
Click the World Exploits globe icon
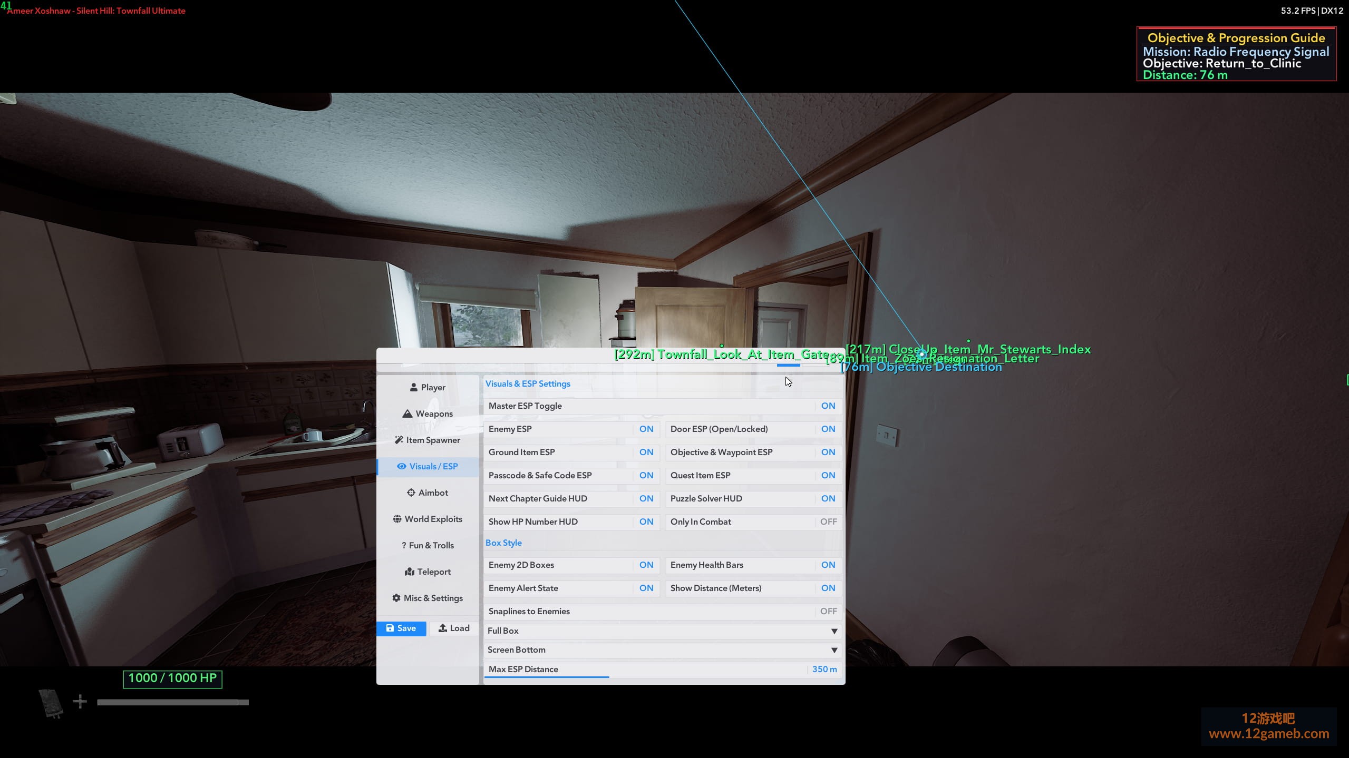coord(397,519)
